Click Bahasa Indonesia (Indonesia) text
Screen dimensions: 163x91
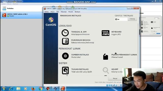pos(83,43)
